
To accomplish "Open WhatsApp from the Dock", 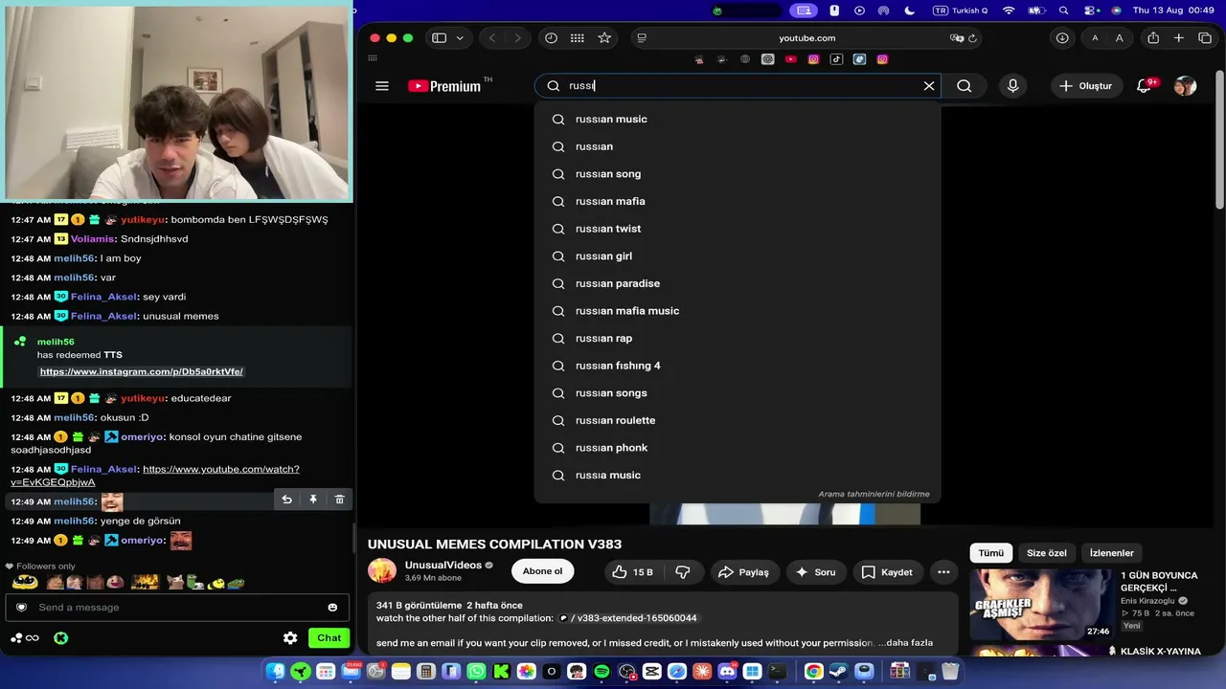I will [476, 672].
